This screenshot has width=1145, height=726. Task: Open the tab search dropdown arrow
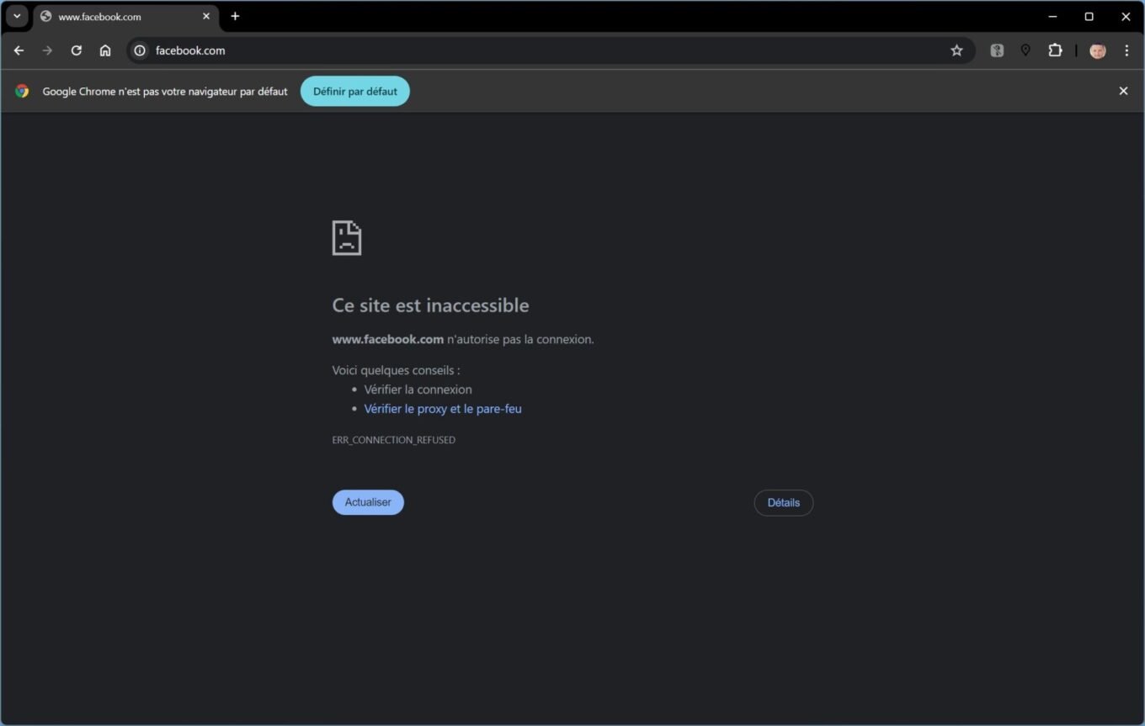(x=17, y=16)
